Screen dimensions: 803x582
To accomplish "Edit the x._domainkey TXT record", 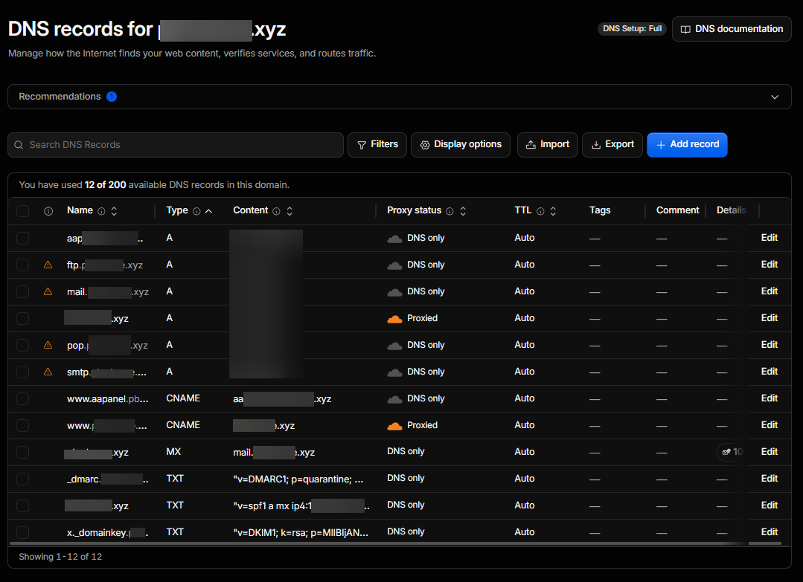I will (769, 532).
